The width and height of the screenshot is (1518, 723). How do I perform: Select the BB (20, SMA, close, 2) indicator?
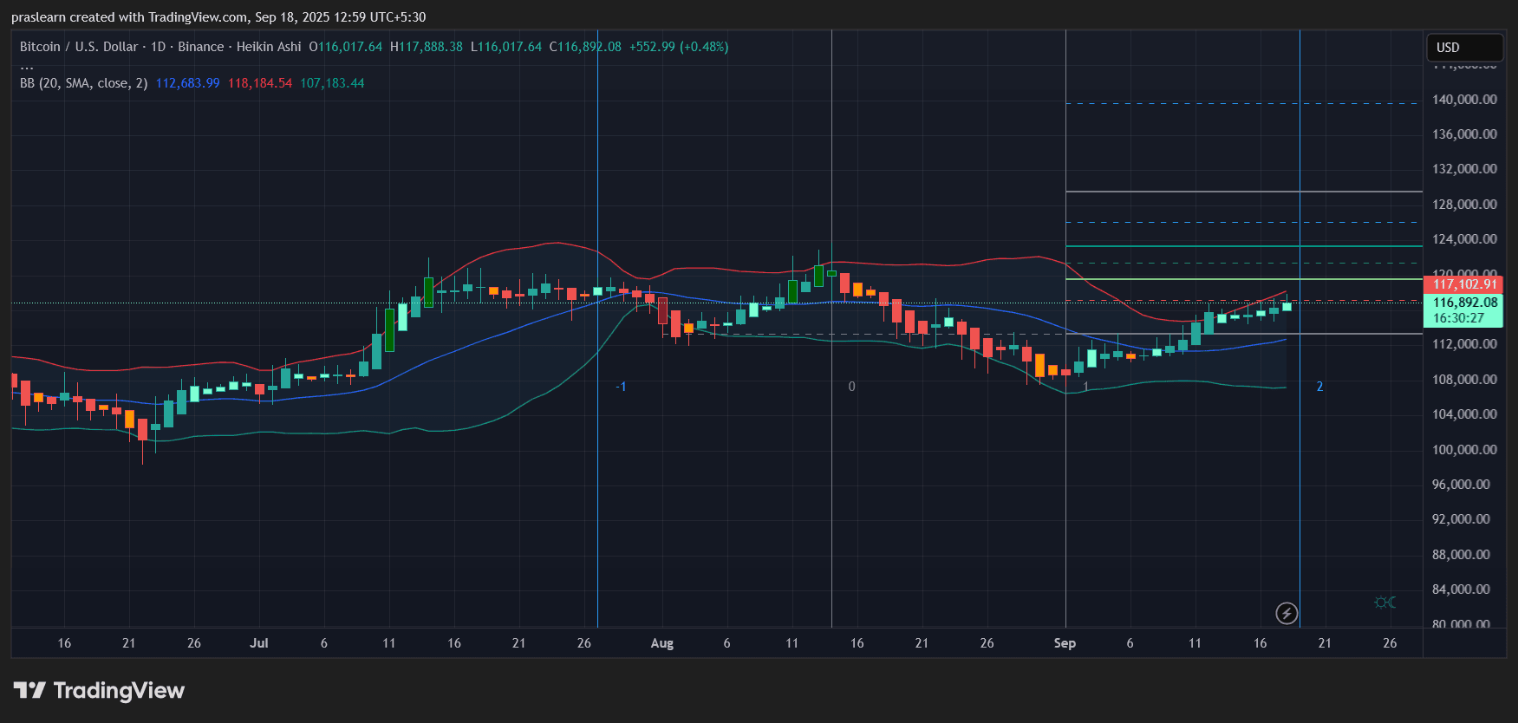point(83,83)
